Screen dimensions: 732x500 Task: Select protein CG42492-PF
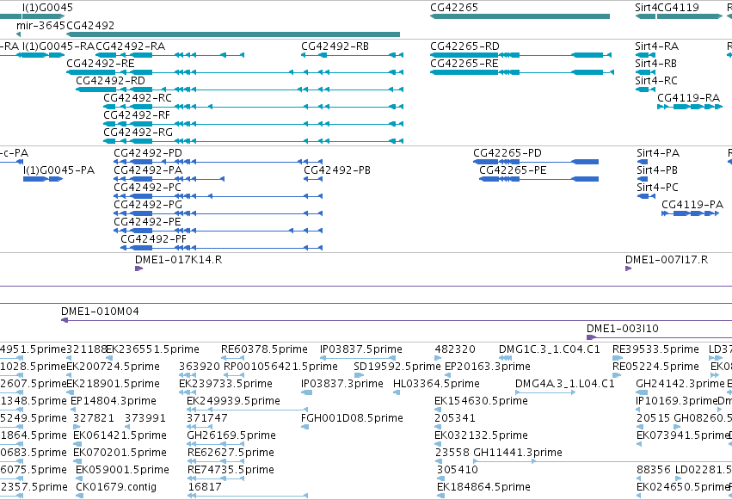tap(222, 248)
